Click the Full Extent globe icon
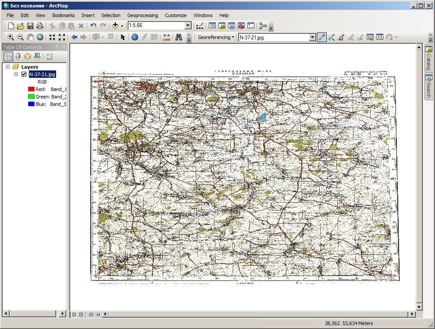Screen dimensions: 435x329 pos(40,37)
